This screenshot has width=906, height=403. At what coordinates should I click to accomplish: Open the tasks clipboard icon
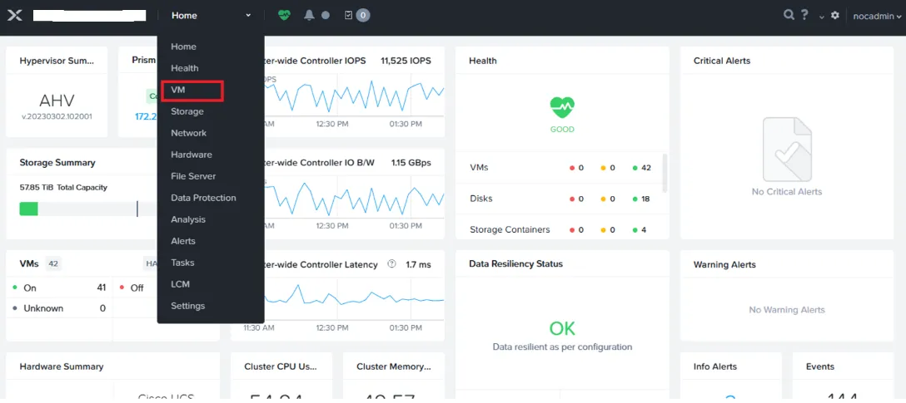click(x=348, y=15)
